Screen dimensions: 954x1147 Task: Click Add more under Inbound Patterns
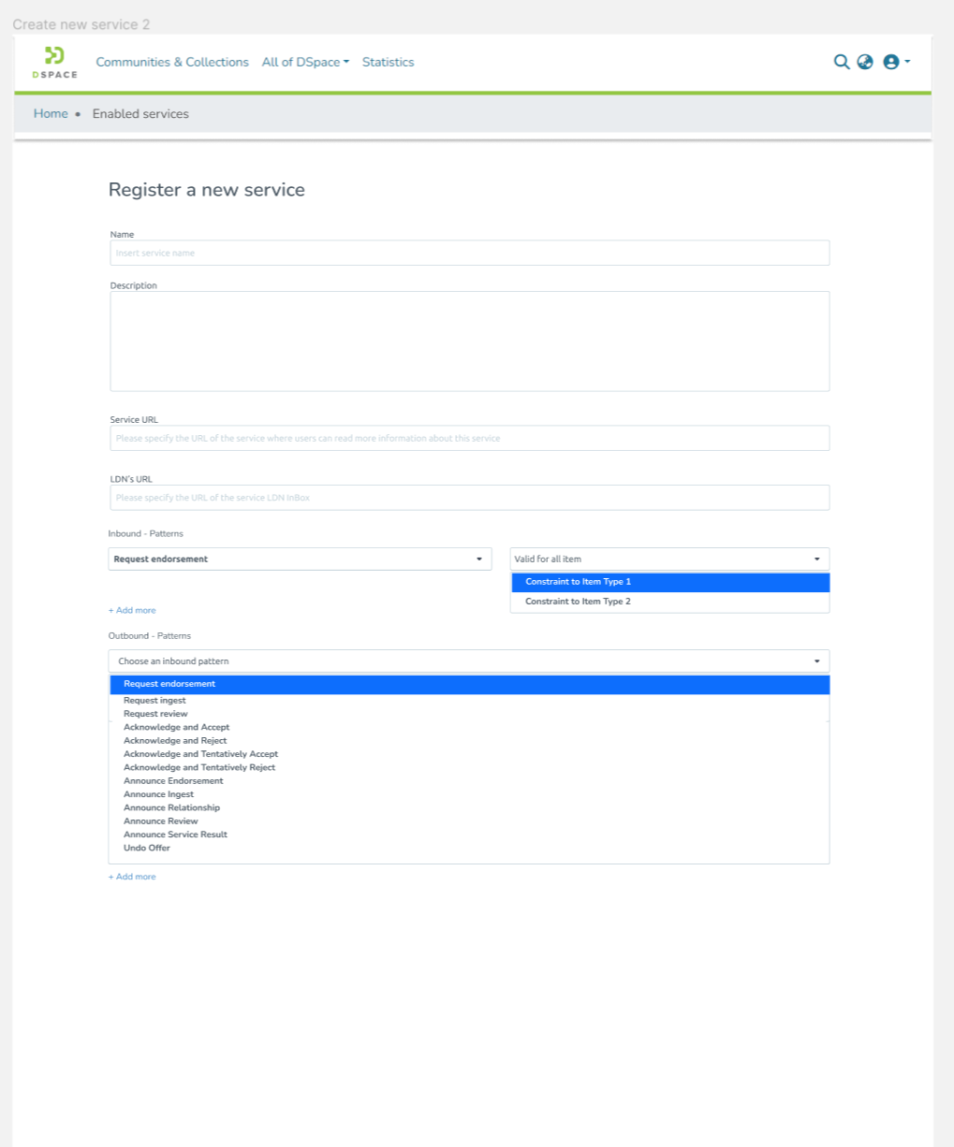tap(132, 610)
